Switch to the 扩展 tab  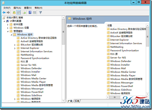70,101
